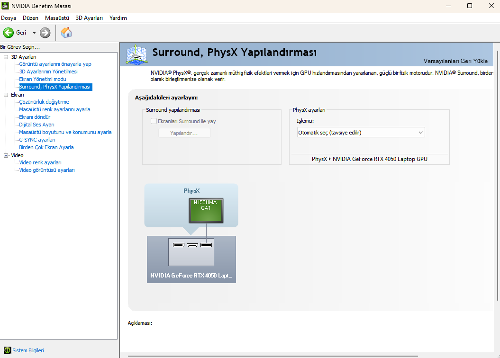The height and width of the screenshot is (358, 500).
Task: Click the Sistem Bilgileri icon
Action: click(x=7, y=350)
